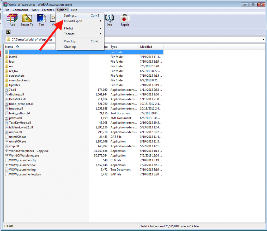Click the Test archive toolbar icon
This screenshot has height=231, width=267.
point(41,18)
